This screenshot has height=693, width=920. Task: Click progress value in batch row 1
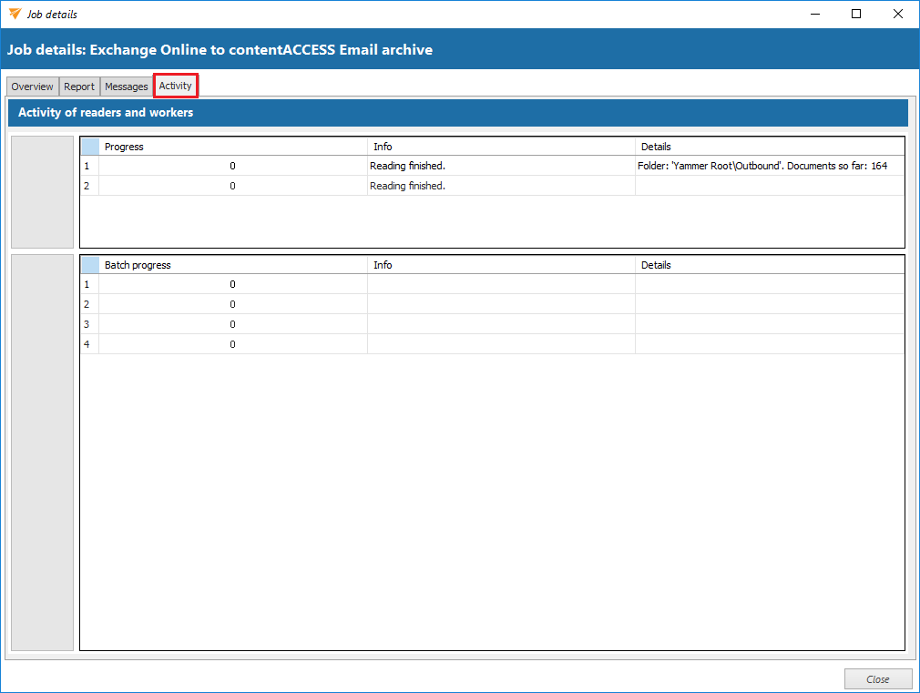pos(232,284)
